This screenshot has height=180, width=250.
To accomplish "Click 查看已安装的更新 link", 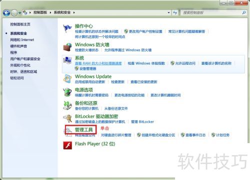I will [144, 82].
